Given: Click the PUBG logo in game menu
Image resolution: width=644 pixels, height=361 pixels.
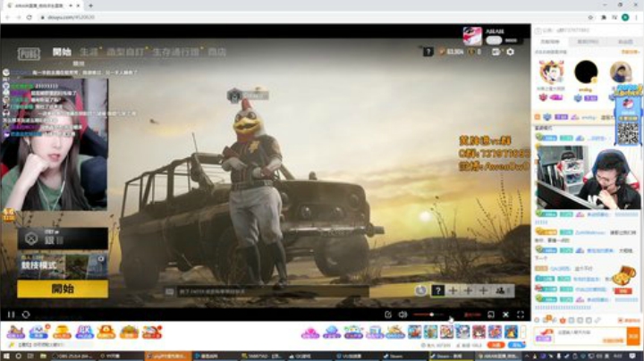Looking at the screenshot, I should (29, 54).
